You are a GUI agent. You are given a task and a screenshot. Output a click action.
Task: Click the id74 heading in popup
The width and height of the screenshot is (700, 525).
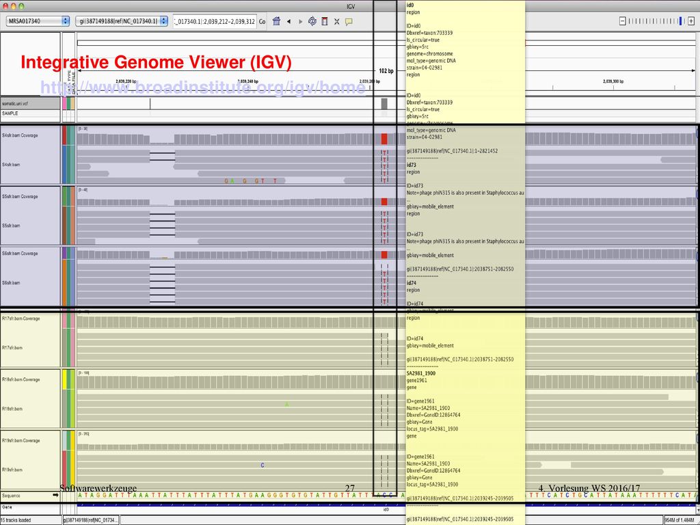(411, 283)
